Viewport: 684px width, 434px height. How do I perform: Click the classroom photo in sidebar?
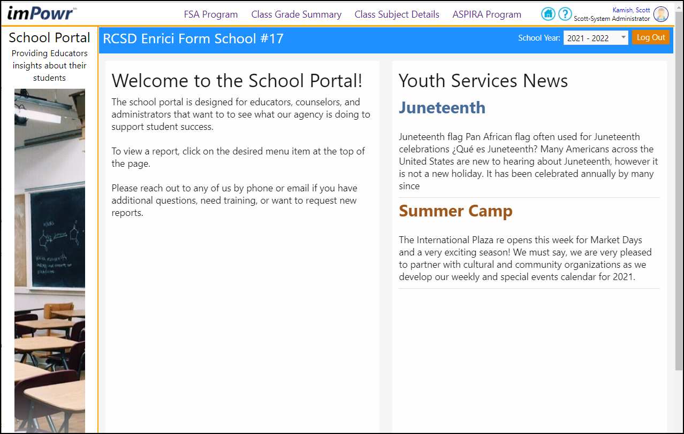tap(50, 261)
